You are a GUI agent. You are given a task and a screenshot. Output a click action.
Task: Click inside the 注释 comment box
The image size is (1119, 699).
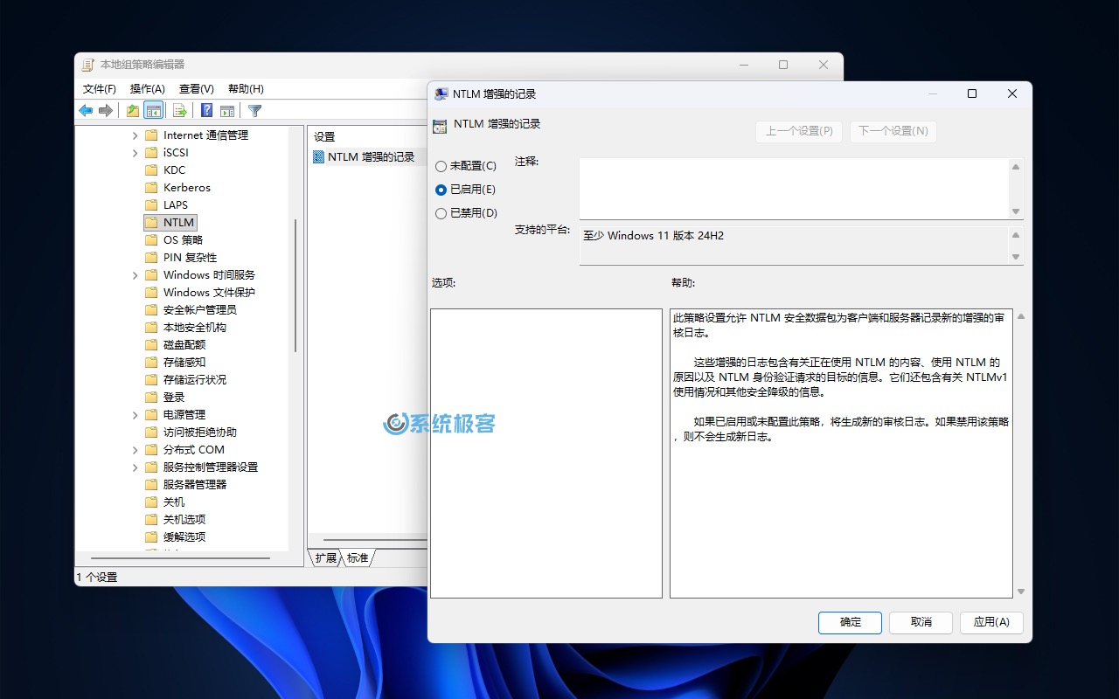[x=794, y=188]
